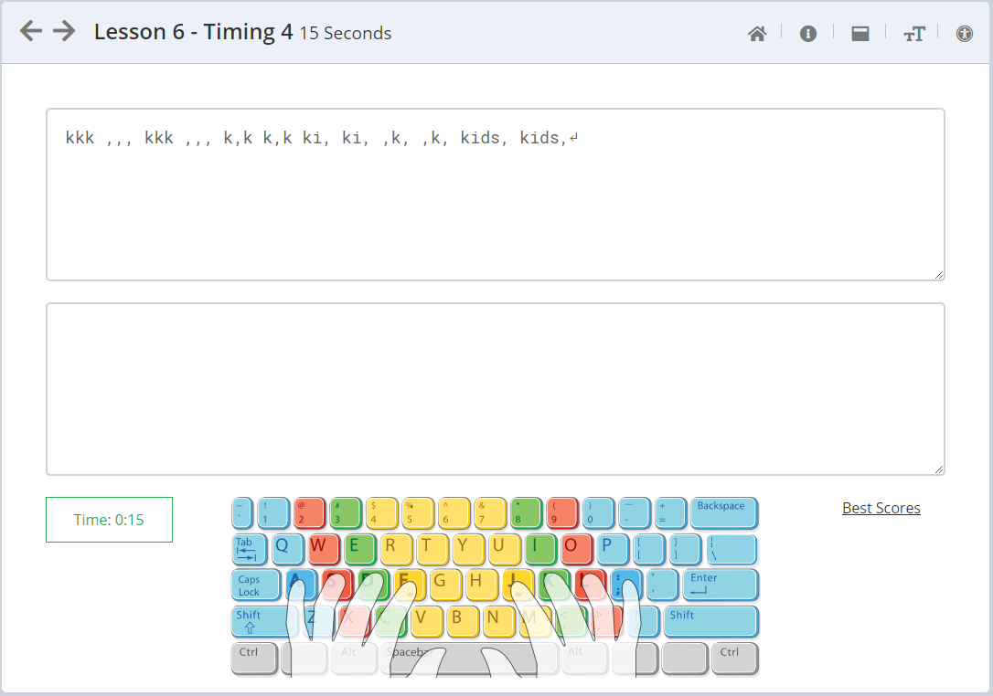Open the text size settings
This screenshot has width=993, height=696.
coord(914,32)
